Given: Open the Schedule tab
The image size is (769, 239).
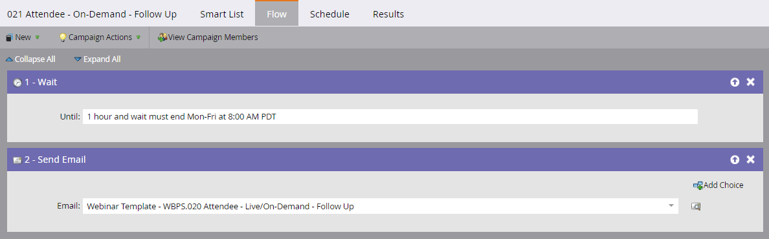Looking at the screenshot, I should (x=329, y=14).
